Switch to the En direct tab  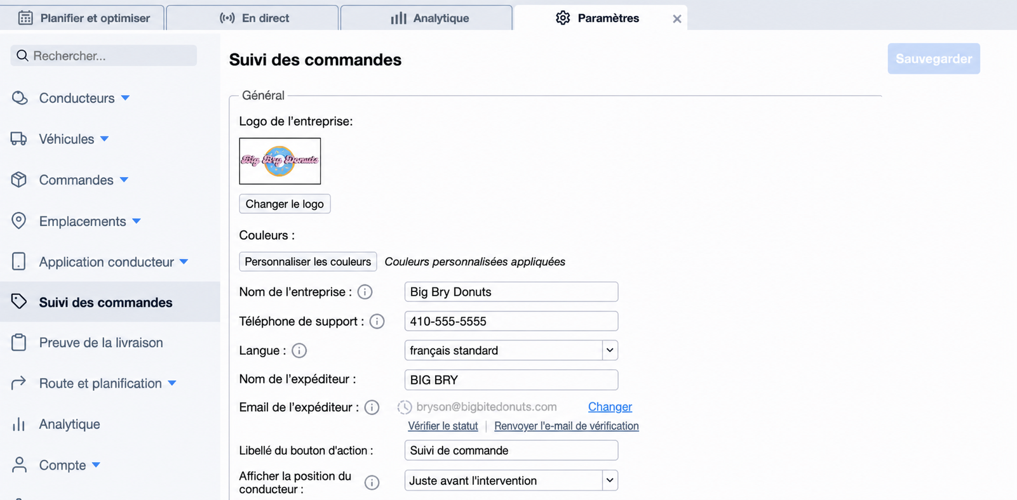(252, 18)
